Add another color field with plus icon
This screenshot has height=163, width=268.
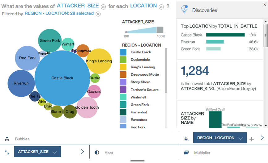click(252, 139)
